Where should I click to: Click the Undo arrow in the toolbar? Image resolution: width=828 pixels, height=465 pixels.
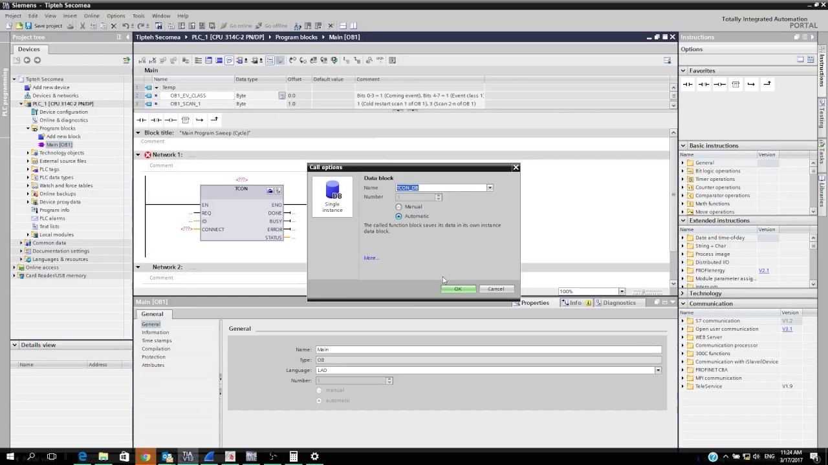click(x=125, y=26)
